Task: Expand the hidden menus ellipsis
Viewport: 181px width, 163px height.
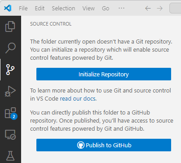Action: point(121,8)
